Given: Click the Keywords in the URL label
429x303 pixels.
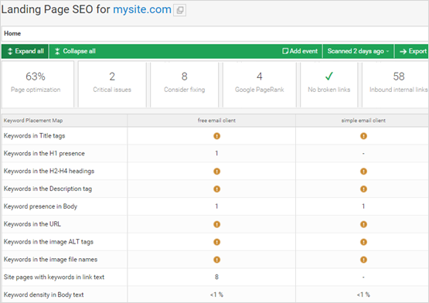Looking at the screenshot, I should (32, 224).
